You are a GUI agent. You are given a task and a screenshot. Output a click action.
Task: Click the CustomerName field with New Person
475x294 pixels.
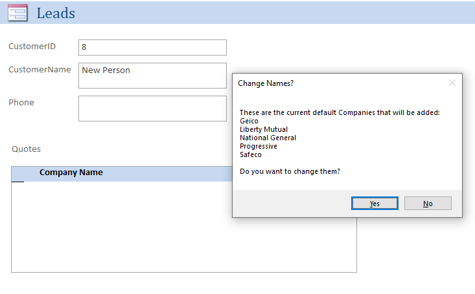tap(152, 76)
